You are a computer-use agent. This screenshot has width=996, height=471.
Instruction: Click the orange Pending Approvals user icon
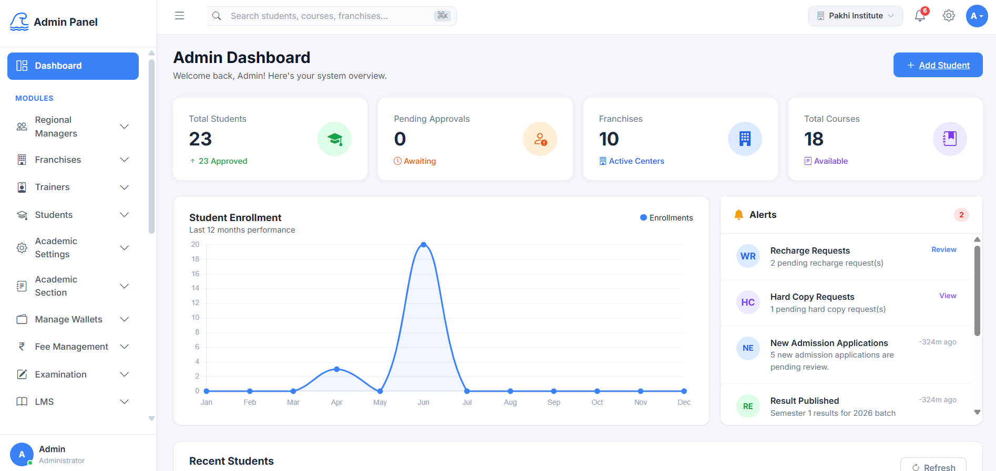pos(540,139)
